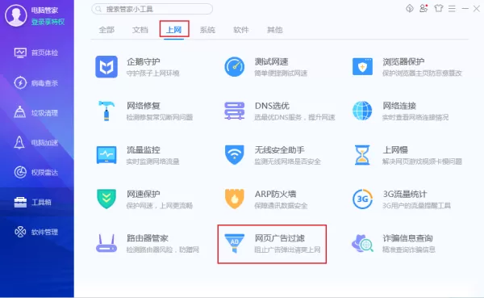
Task: Close the 电脑管家 window
Action: pos(477,9)
